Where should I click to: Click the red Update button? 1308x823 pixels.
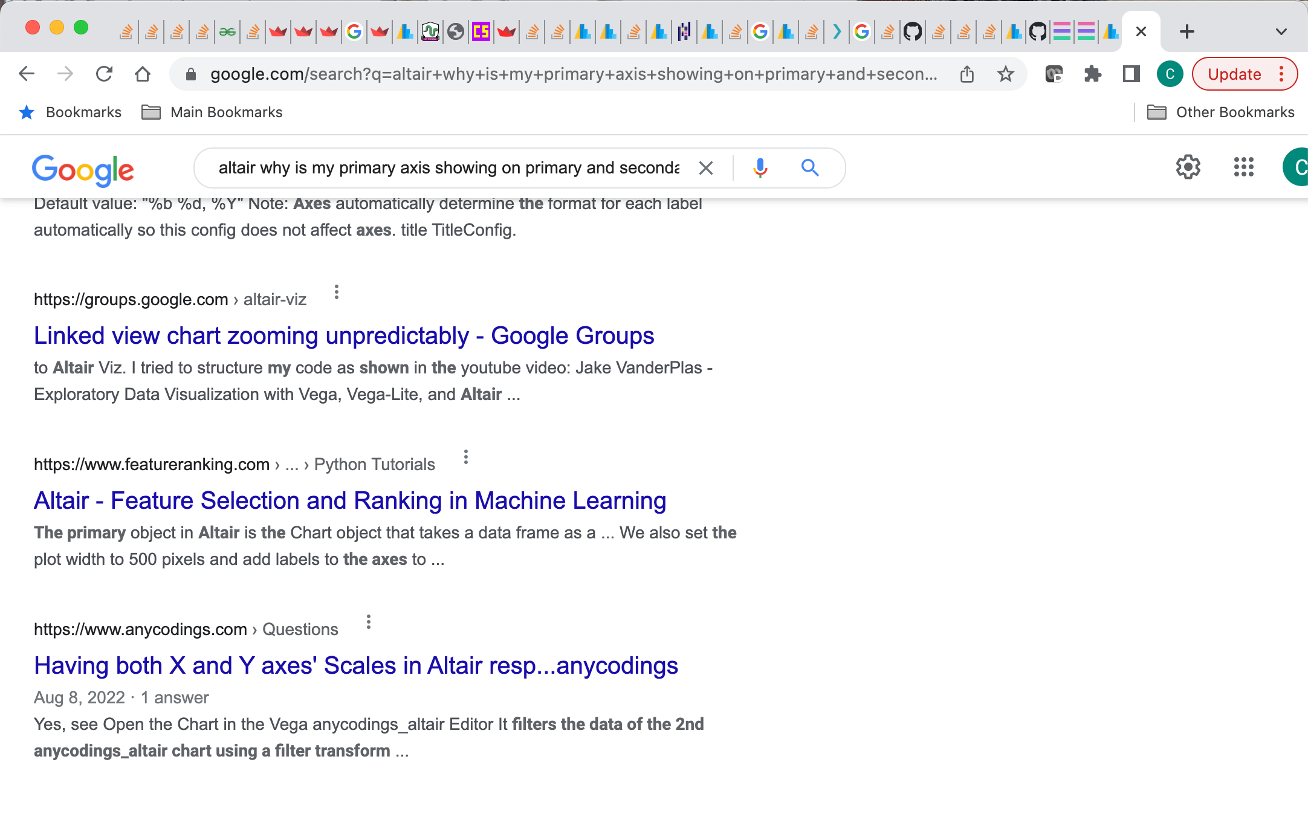[x=1234, y=74]
